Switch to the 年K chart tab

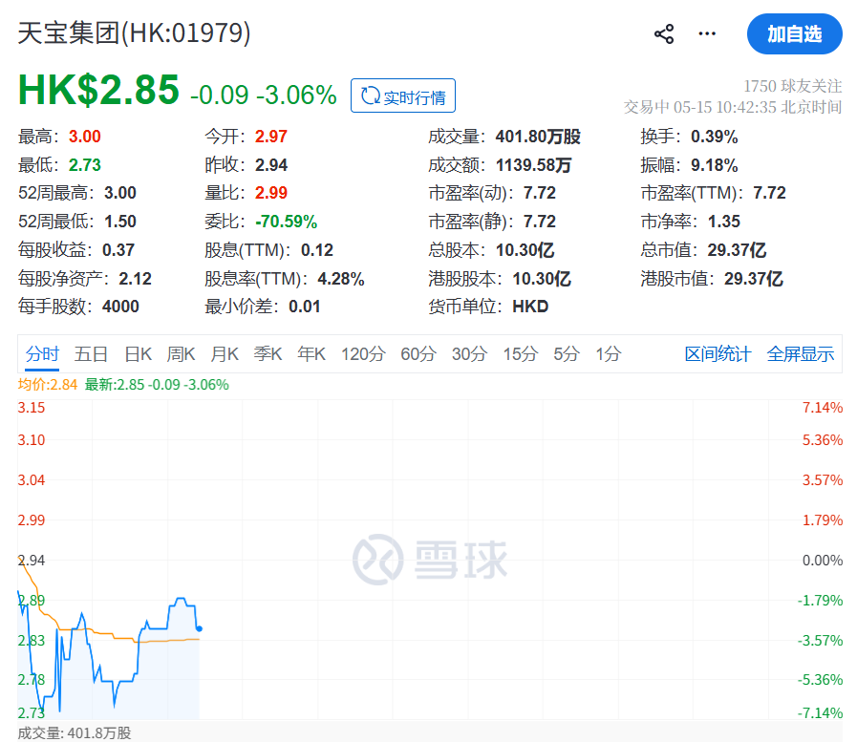click(311, 354)
